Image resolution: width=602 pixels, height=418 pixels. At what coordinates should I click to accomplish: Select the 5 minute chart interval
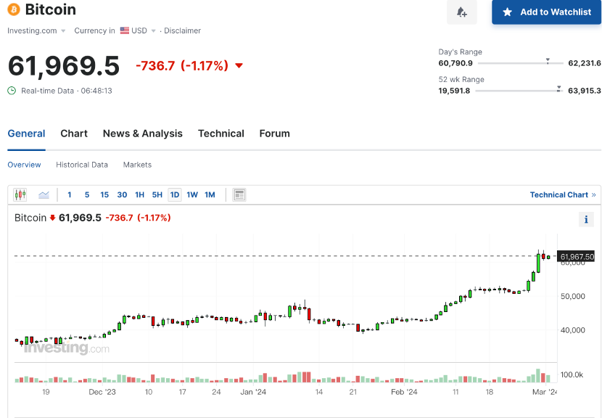click(87, 194)
